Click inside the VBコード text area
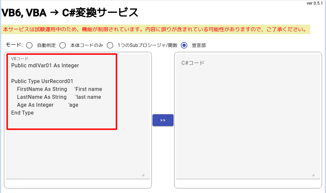 (x=78, y=116)
